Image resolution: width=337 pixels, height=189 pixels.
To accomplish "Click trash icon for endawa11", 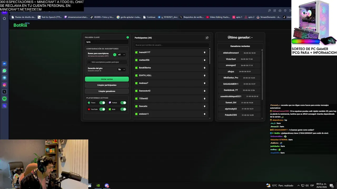I will (205, 114).
